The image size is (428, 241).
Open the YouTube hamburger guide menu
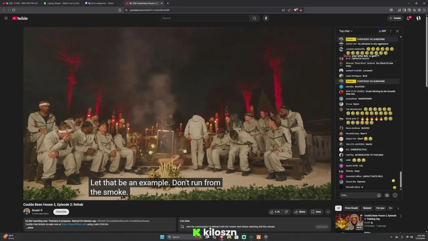click(6, 18)
